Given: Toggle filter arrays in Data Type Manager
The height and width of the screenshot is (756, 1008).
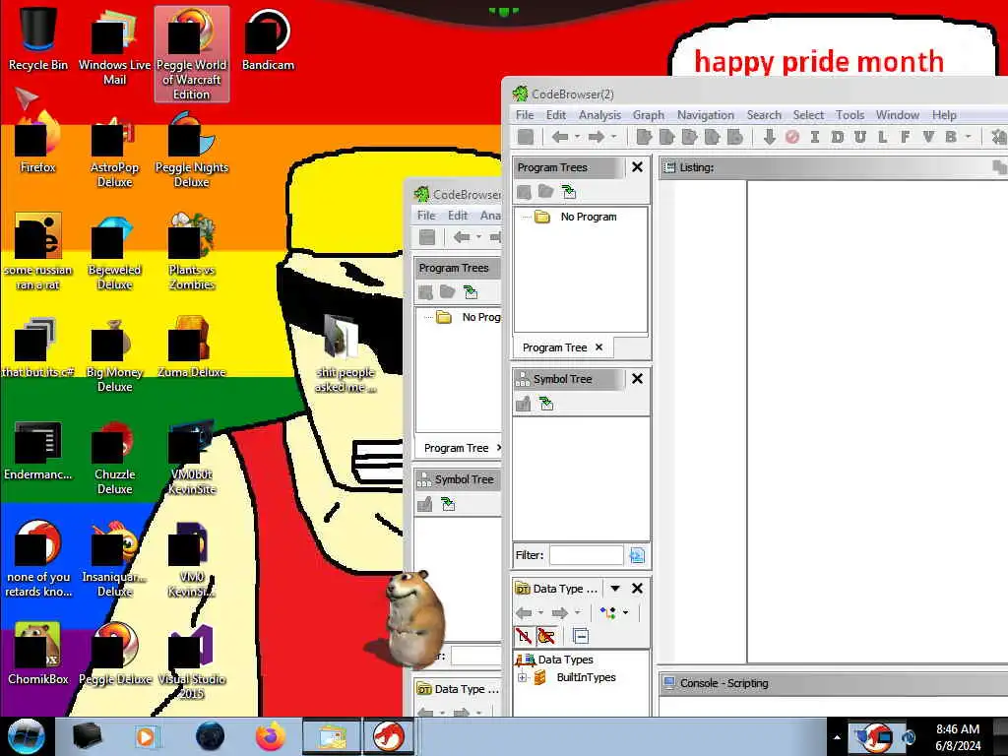Looking at the screenshot, I should (x=524, y=637).
